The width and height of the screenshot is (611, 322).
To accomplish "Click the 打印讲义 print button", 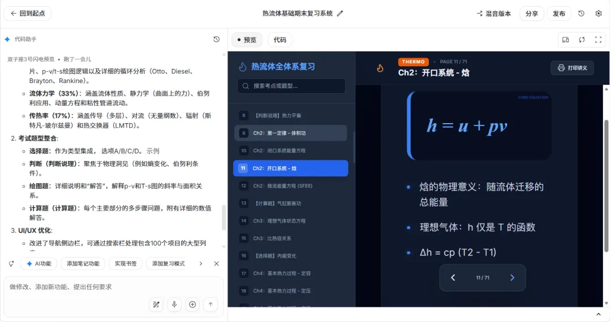I will tap(572, 68).
